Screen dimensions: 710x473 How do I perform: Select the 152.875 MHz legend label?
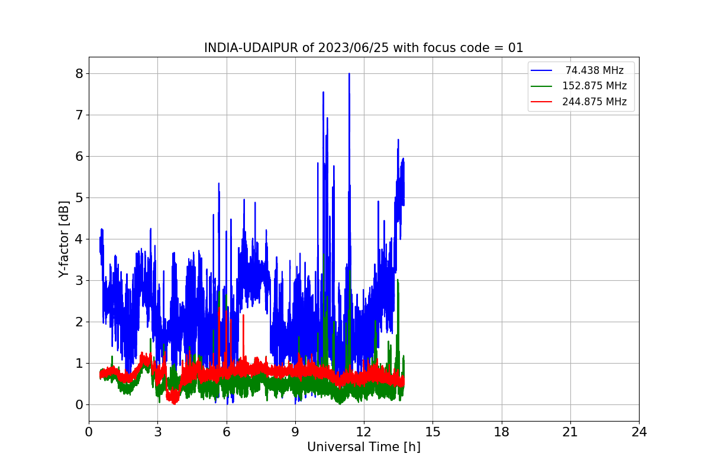(x=595, y=86)
